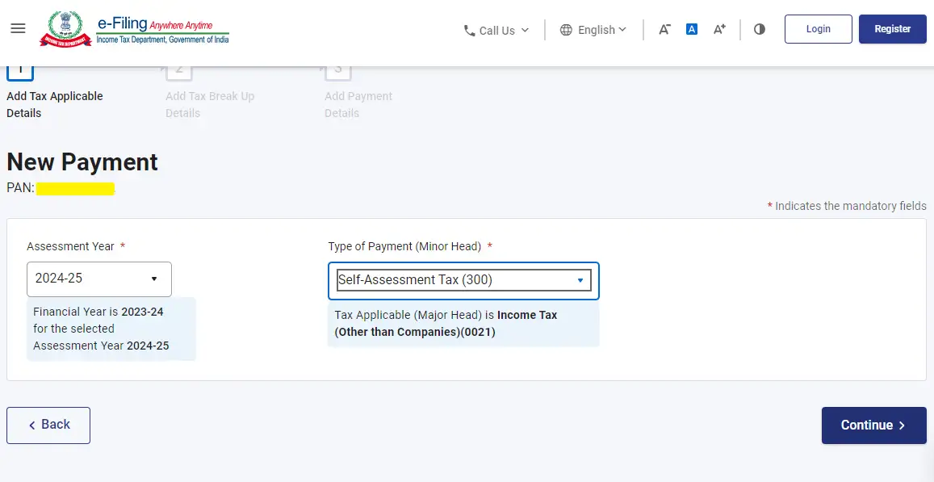Click Continue to proceed to tax breakup
Viewport: 934px width, 482px height.
point(873,425)
